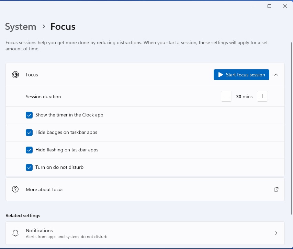This screenshot has width=293, height=249.
Task: Uncheck Show the timer in the Clock app
Action: pos(29,115)
